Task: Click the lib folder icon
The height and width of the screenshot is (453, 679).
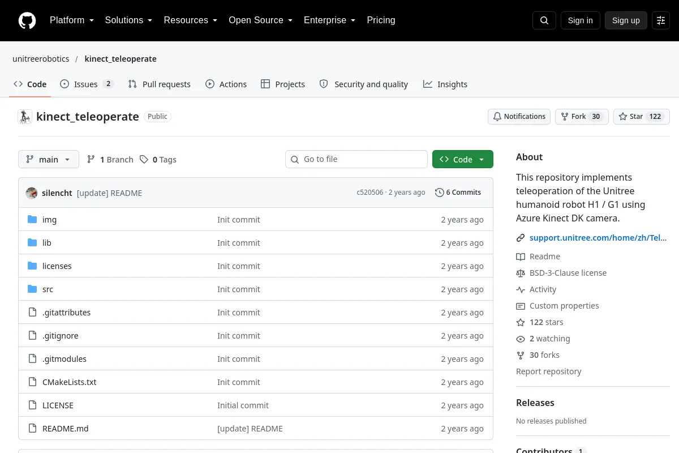Action: [32, 243]
